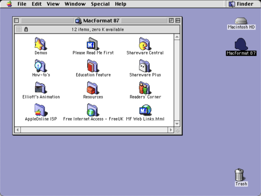Click the vertical scrollbar down arrow
Image resolution: width=261 pixels, height=196 pixels.
pos(177,123)
